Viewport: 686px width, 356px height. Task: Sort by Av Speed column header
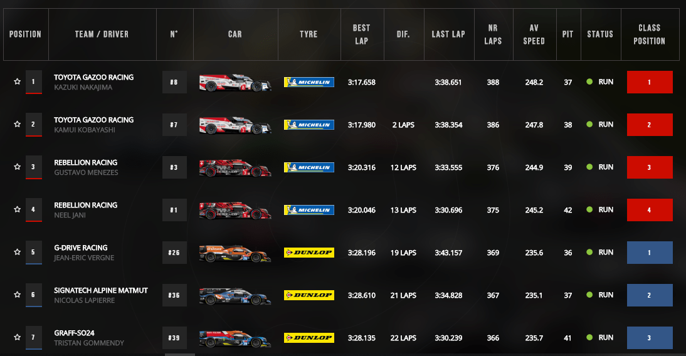coord(534,34)
